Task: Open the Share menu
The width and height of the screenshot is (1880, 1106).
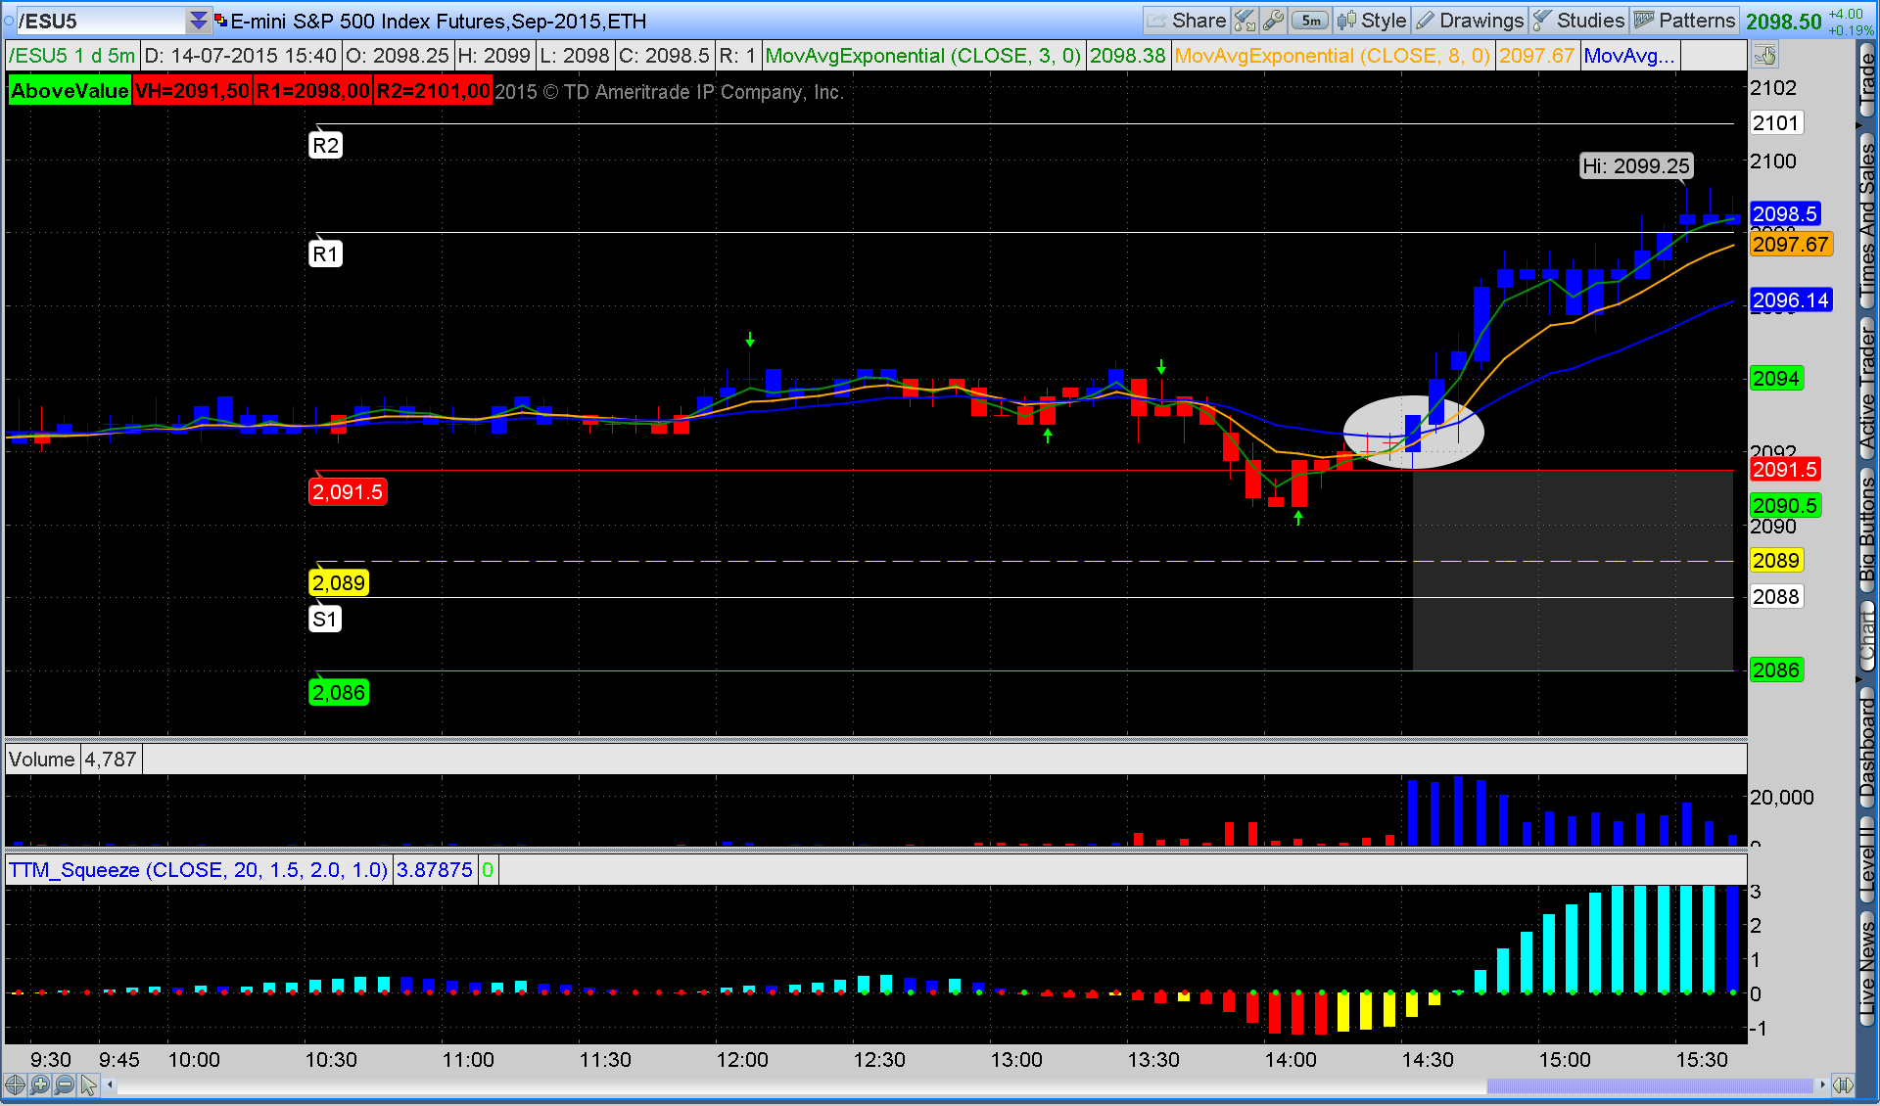Action: click(1187, 21)
